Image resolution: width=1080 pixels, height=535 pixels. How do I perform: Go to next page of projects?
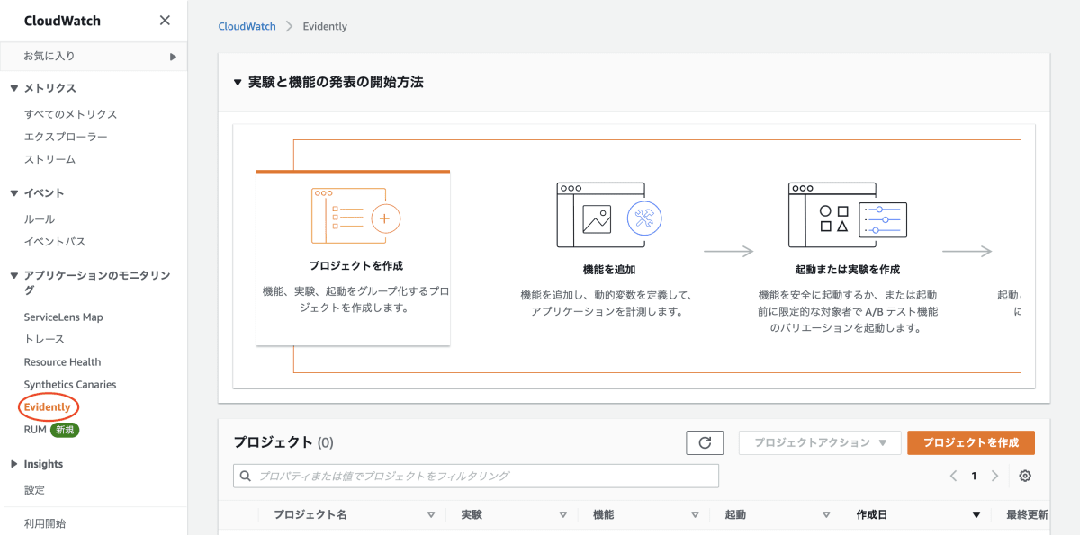tap(994, 477)
